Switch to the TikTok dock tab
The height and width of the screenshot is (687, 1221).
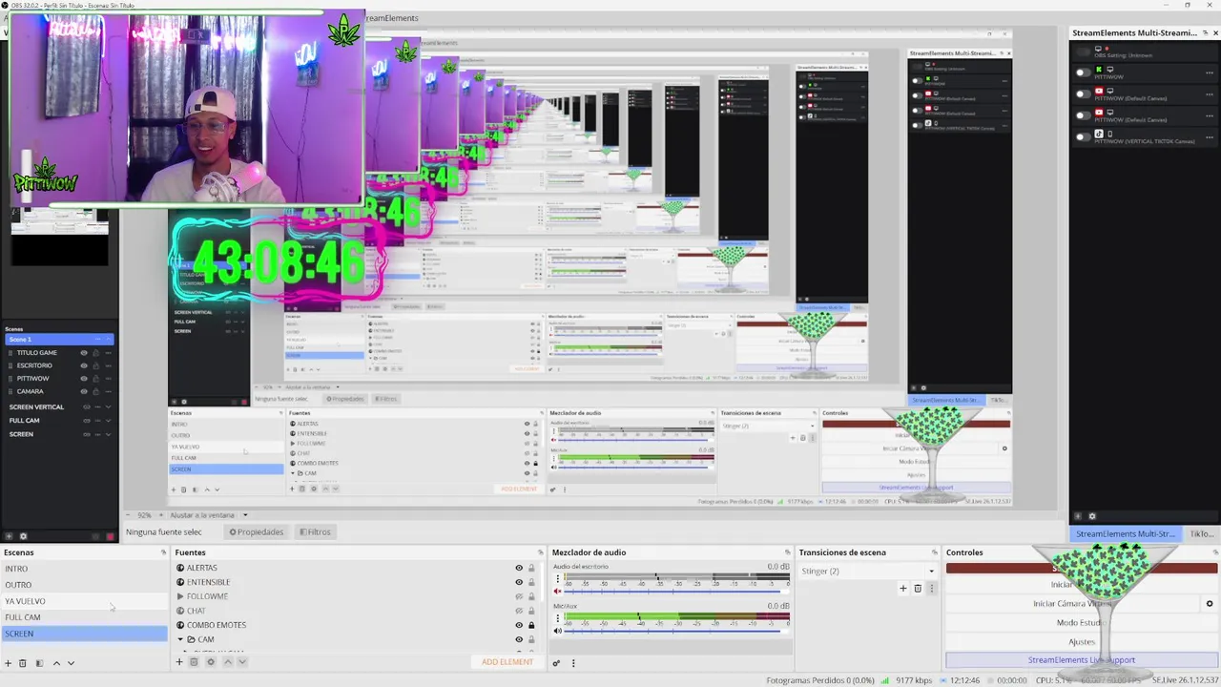point(1201,534)
